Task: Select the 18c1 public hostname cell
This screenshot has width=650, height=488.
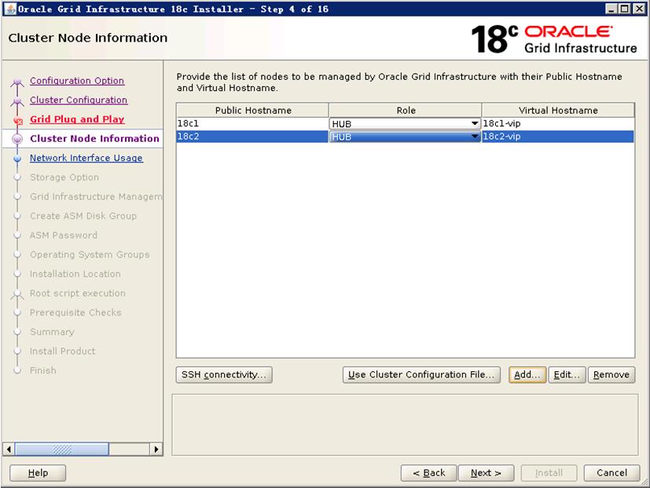Action: tap(252, 123)
